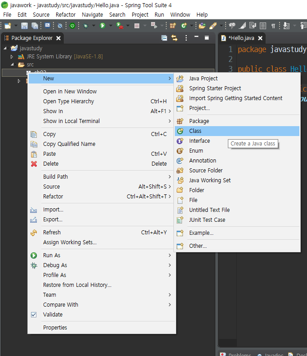Toggle Word Wrap toolbar icon
Image resolution: width=307 pixels, height=356 pixels.
(253, 26)
